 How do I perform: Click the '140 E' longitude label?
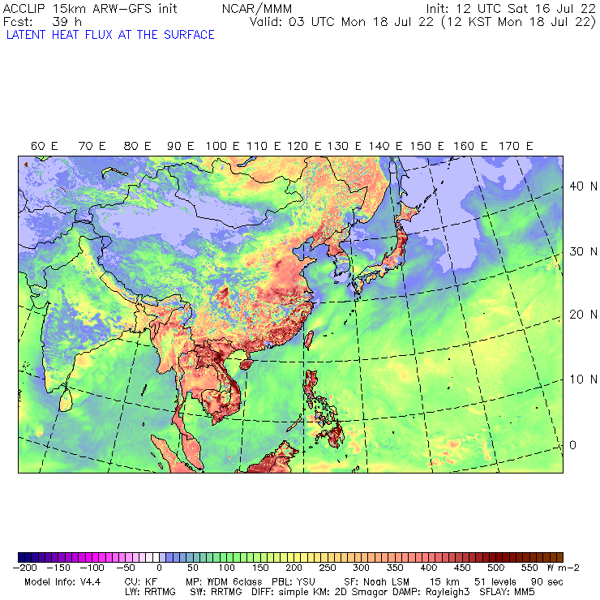385,146
